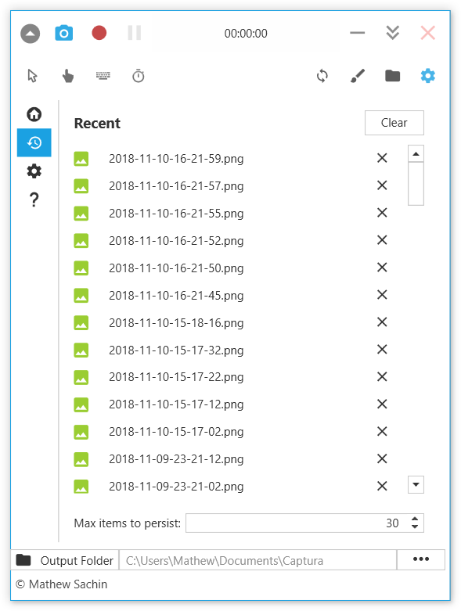Clear the Recent list
The image size is (461, 611).
point(394,123)
